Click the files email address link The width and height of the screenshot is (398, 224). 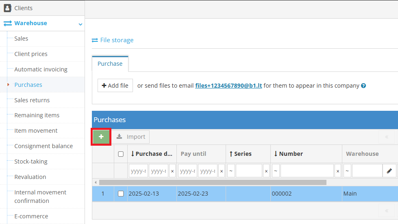[228, 86]
